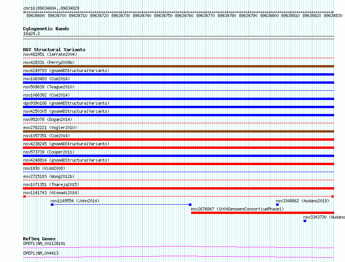Click ruler position label 89634690
The height and width of the screenshot is (262, 345).
click(36, 16)
